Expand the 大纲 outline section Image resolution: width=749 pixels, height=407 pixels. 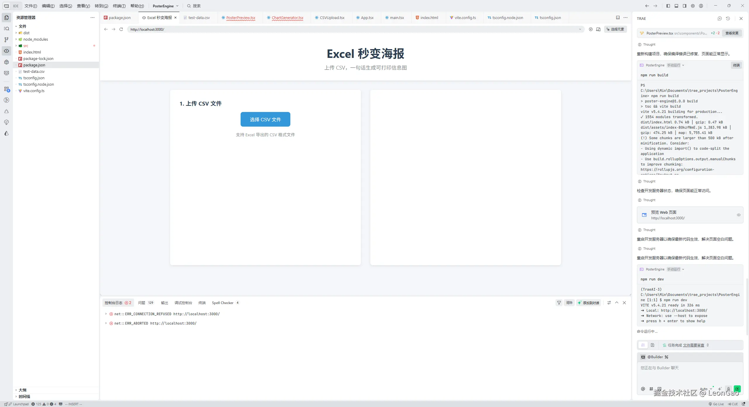(22, 390)
